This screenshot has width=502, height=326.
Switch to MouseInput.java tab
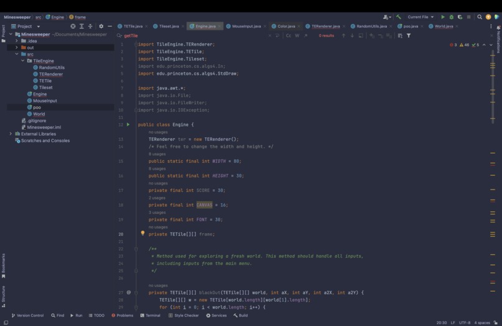point(246,26)
